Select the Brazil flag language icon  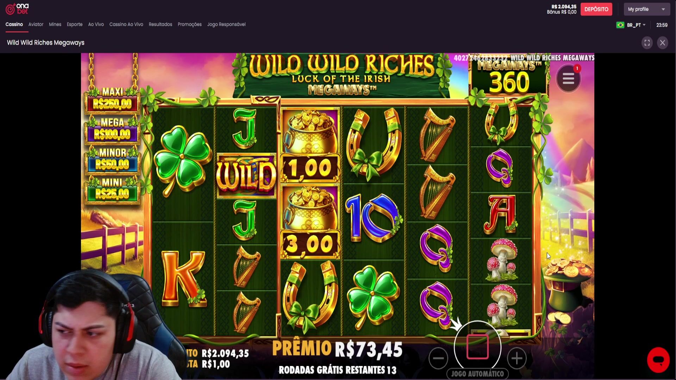click(x=620, y=25)
